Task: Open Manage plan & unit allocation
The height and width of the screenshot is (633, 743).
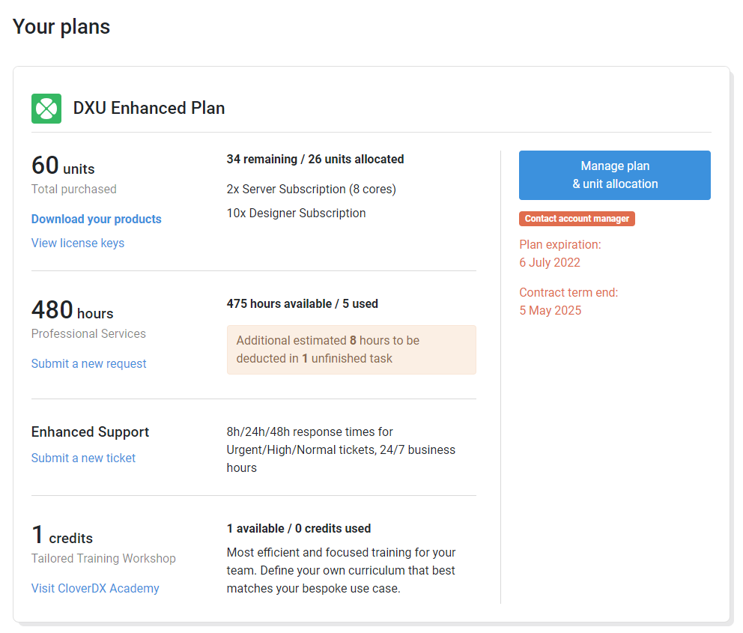Action: (615, 175)
